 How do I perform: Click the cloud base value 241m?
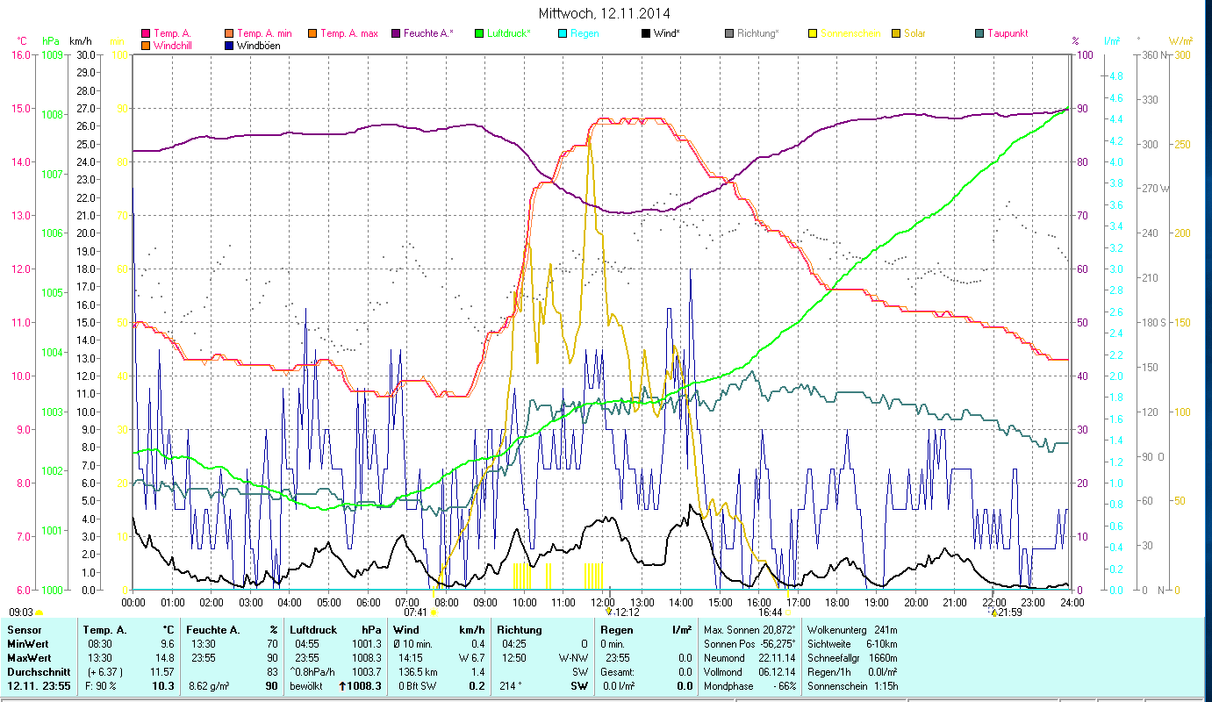[x=886, y=630]
